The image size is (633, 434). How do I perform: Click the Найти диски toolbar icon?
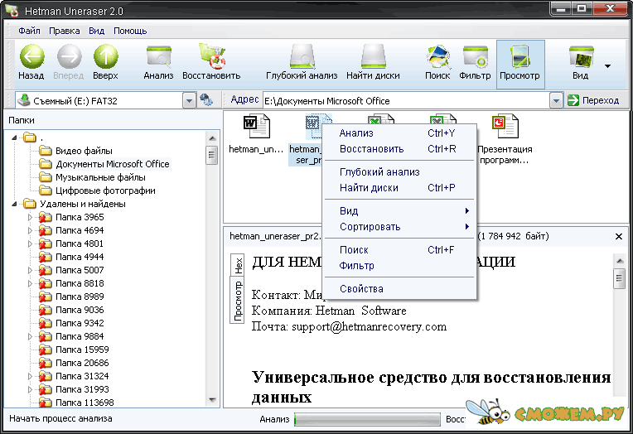(373, 62)
